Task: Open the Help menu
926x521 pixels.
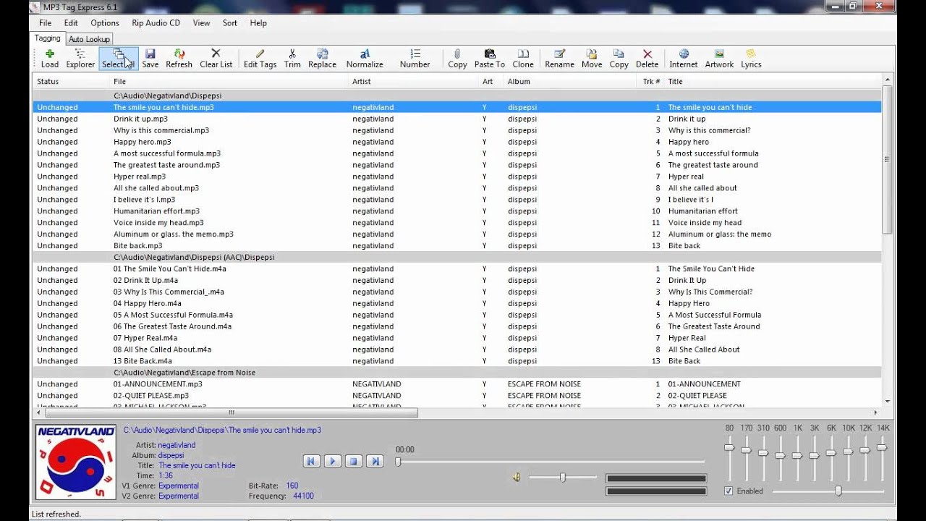Action: [x=258, y=23]
